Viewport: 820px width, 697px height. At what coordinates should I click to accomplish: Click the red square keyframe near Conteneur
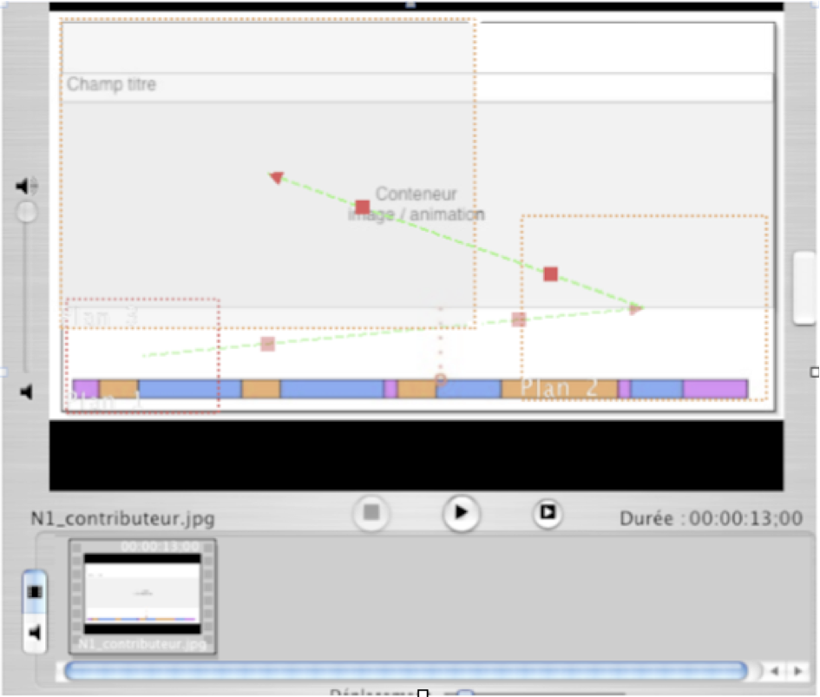tap(363, 207)
